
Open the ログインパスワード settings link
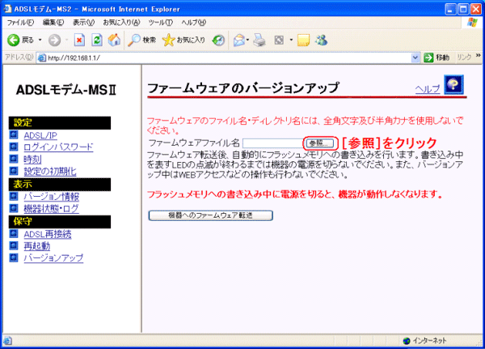coord(57,147)
